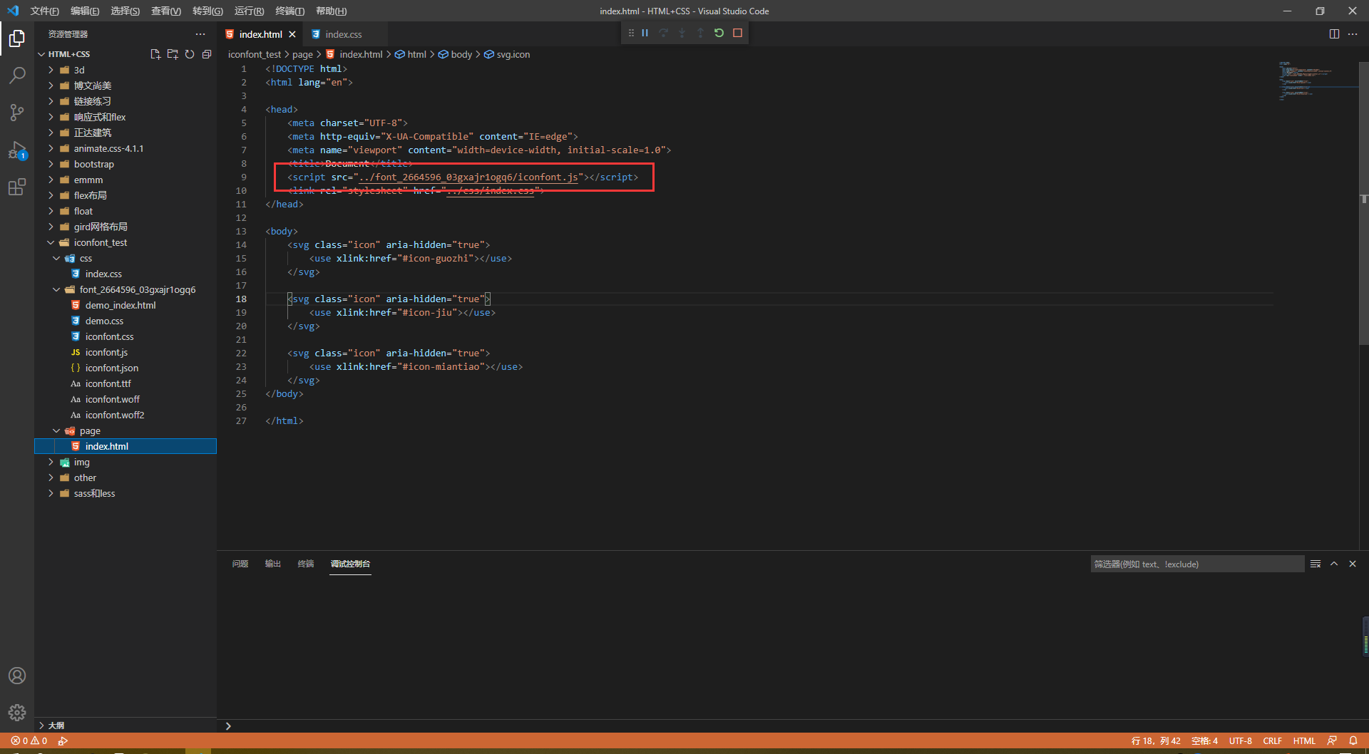Collapse all folders in explorer
Viewport: 1369px width, 754px height.
point(207,54)
